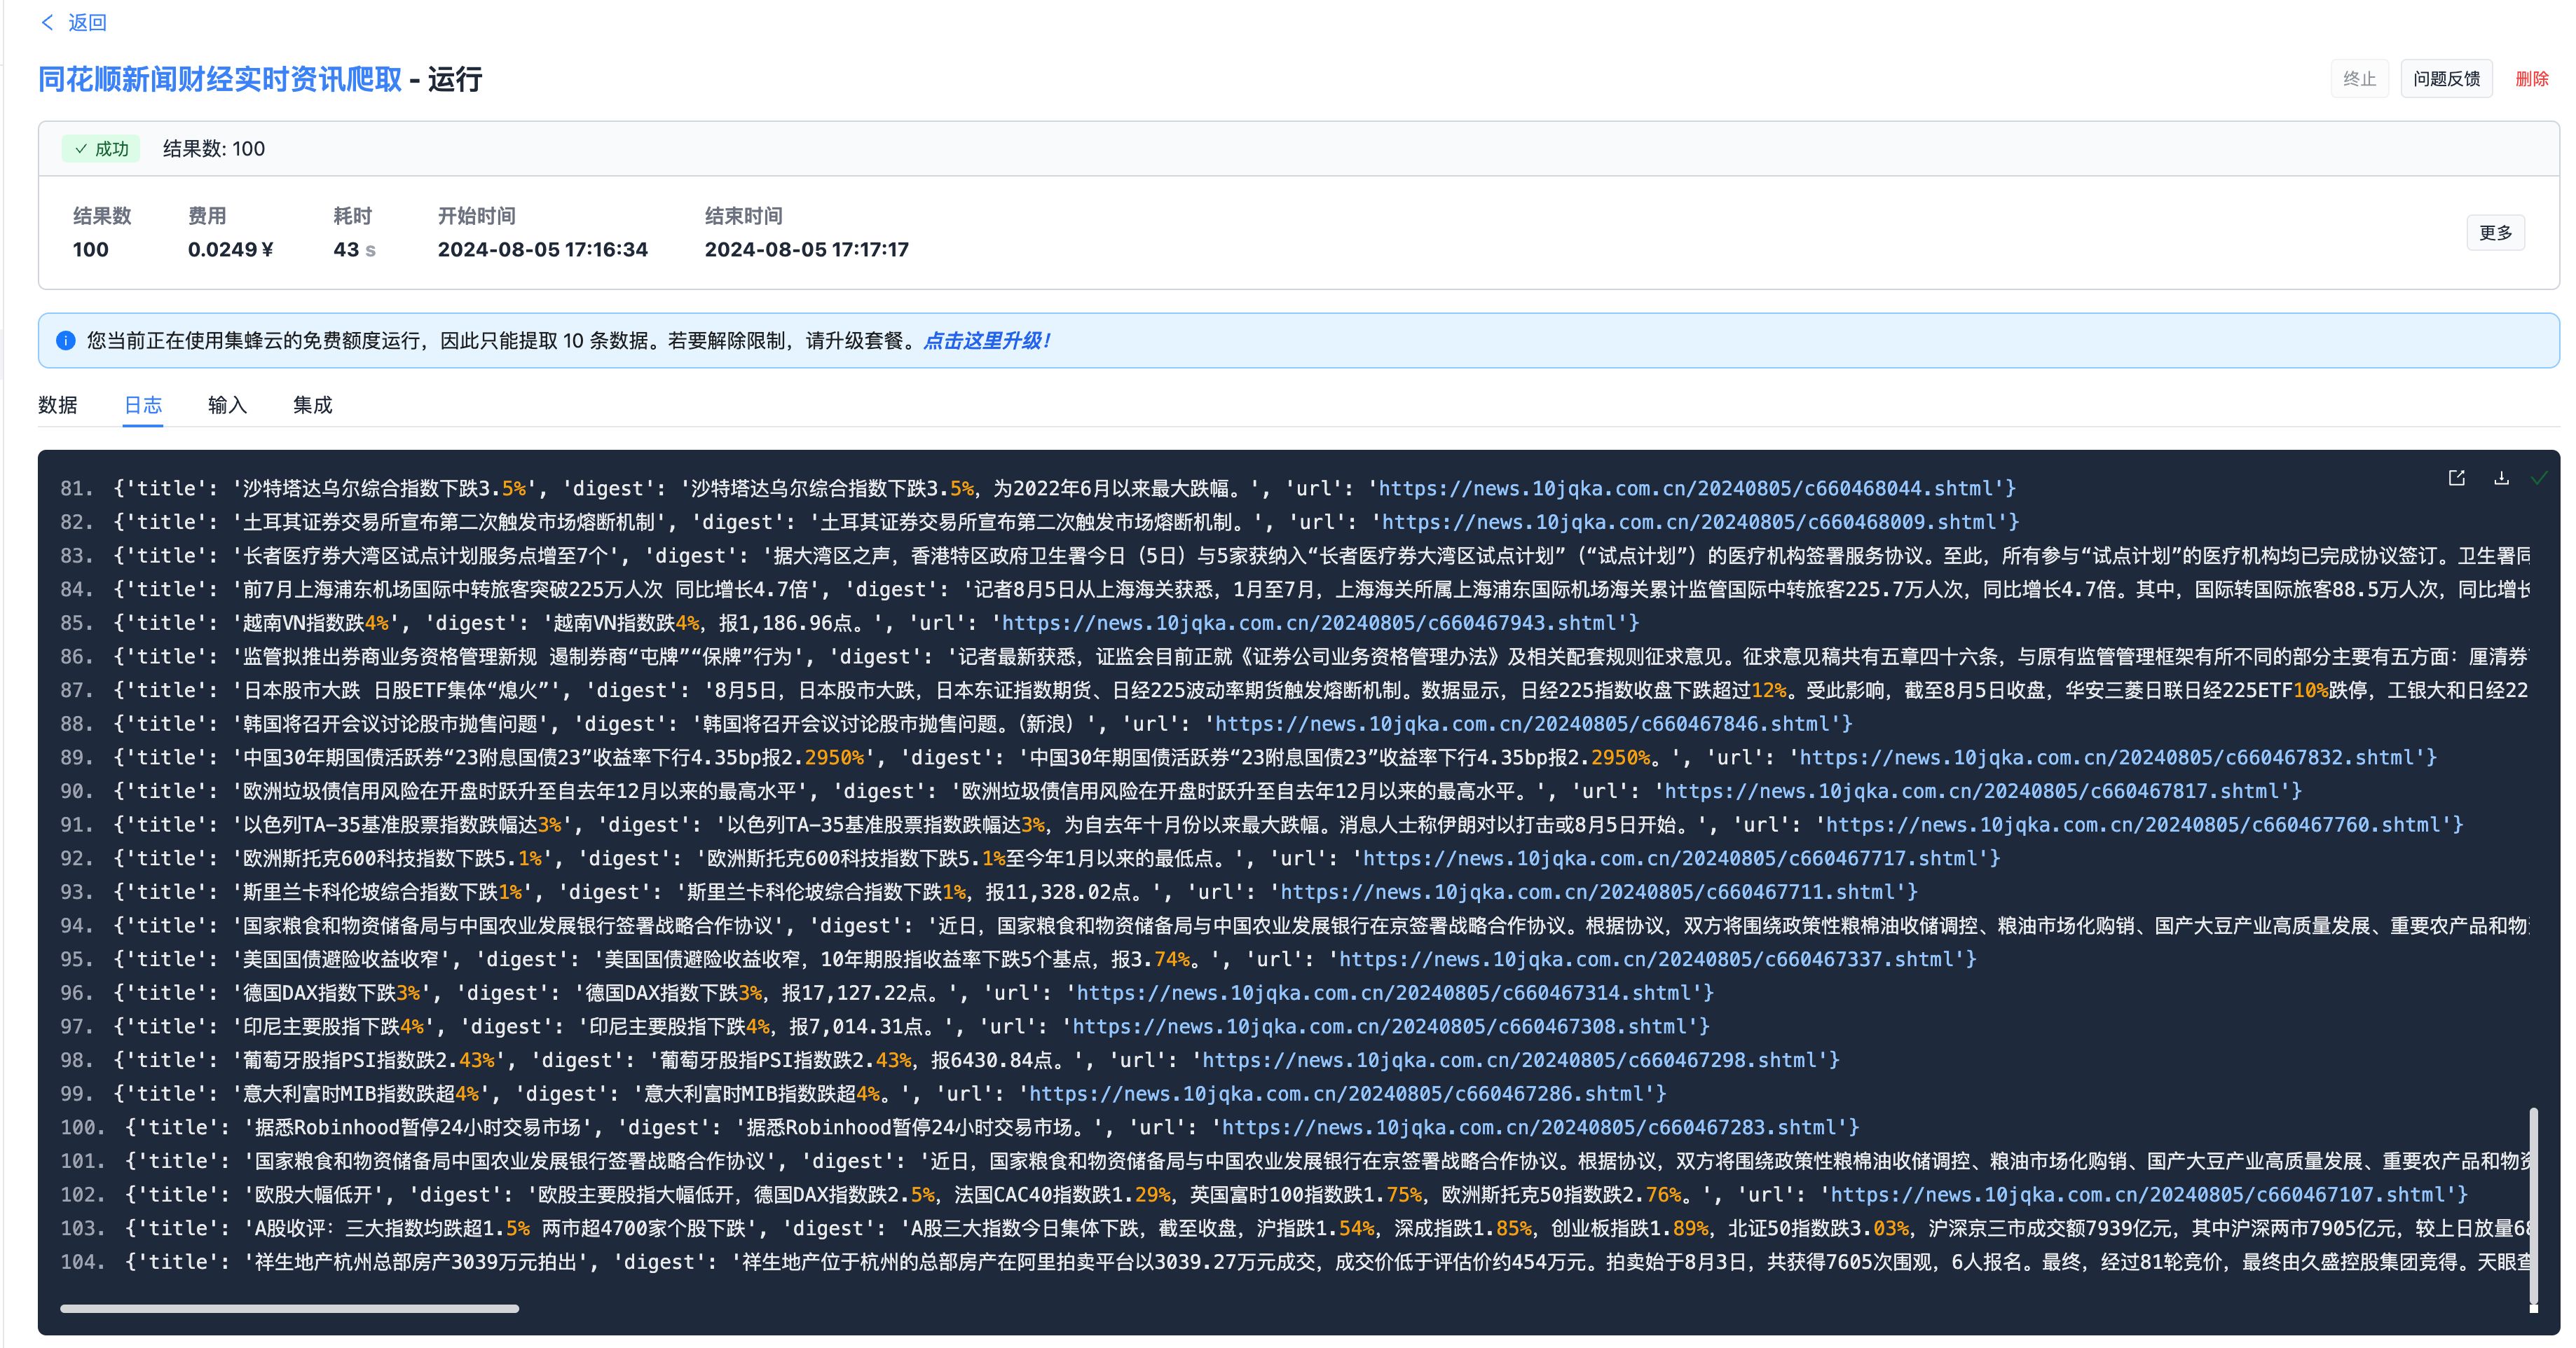
Task: Click the blue info icon in the notice banner
Action: point(66,341)
